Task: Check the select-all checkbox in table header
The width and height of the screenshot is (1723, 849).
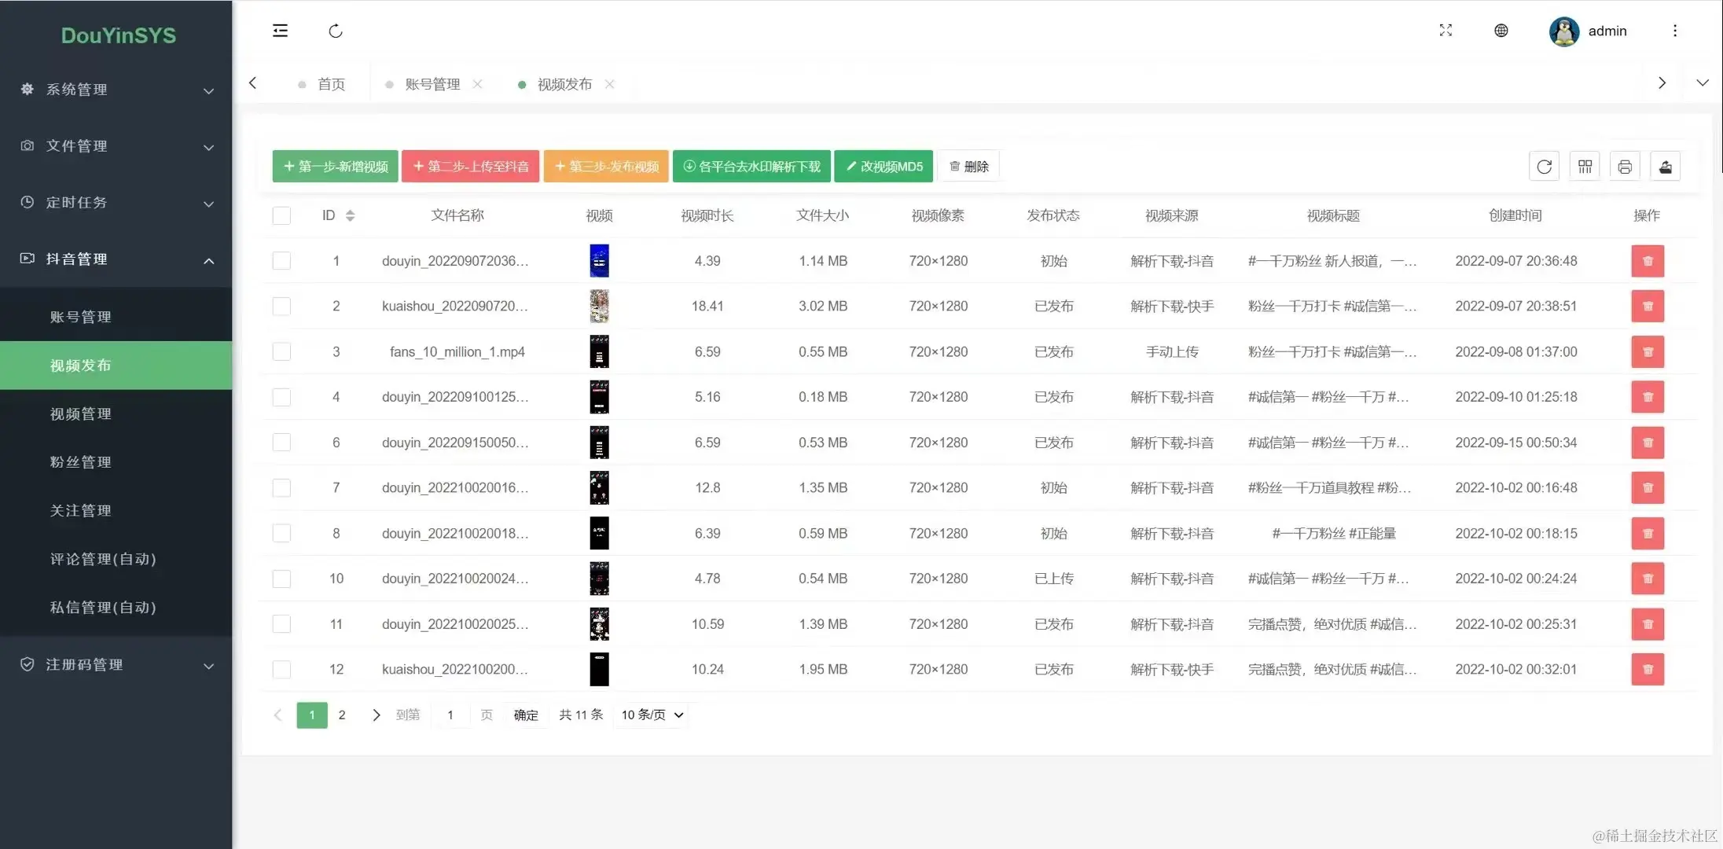Action: (x=281, y=215)
